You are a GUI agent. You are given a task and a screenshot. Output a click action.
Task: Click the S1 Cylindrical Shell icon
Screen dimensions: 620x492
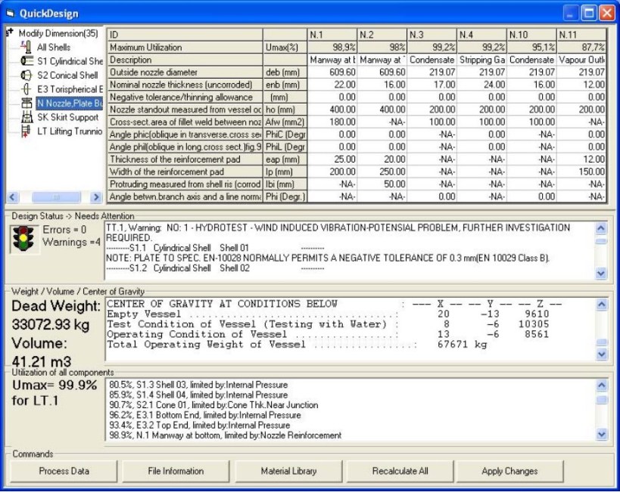pyautogui.click(x=26, y=61)
